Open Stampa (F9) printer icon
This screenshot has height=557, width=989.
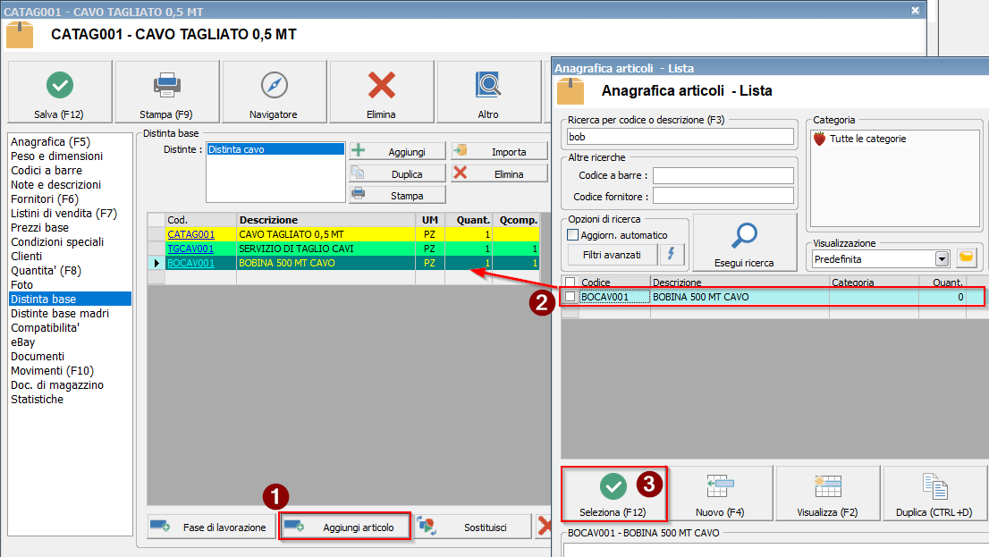pyautogui.click(x=167, y=86)
